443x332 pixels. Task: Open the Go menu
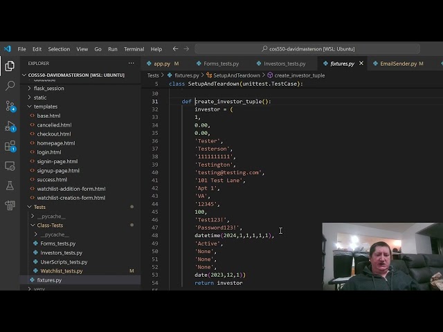(98, 49)
